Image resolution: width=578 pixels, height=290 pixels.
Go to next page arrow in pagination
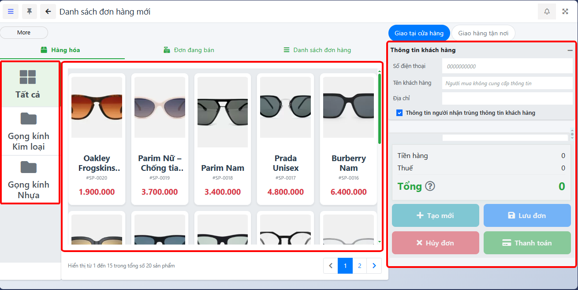pos(374,266)
